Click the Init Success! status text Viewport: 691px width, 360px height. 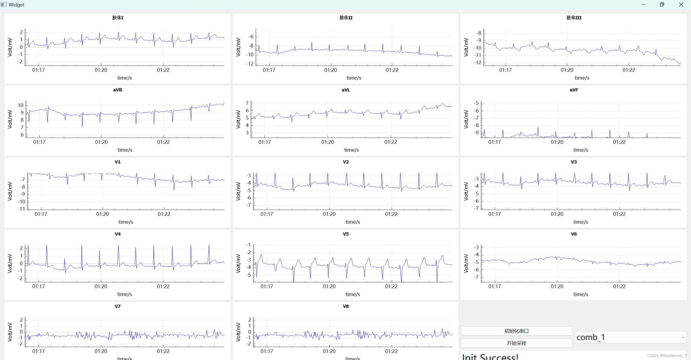(x=490, y=357)
